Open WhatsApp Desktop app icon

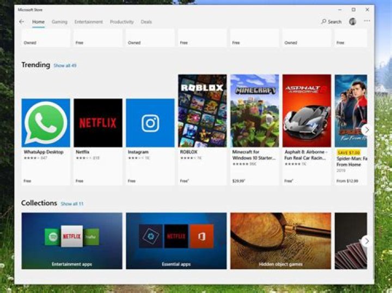coord(46,123)
